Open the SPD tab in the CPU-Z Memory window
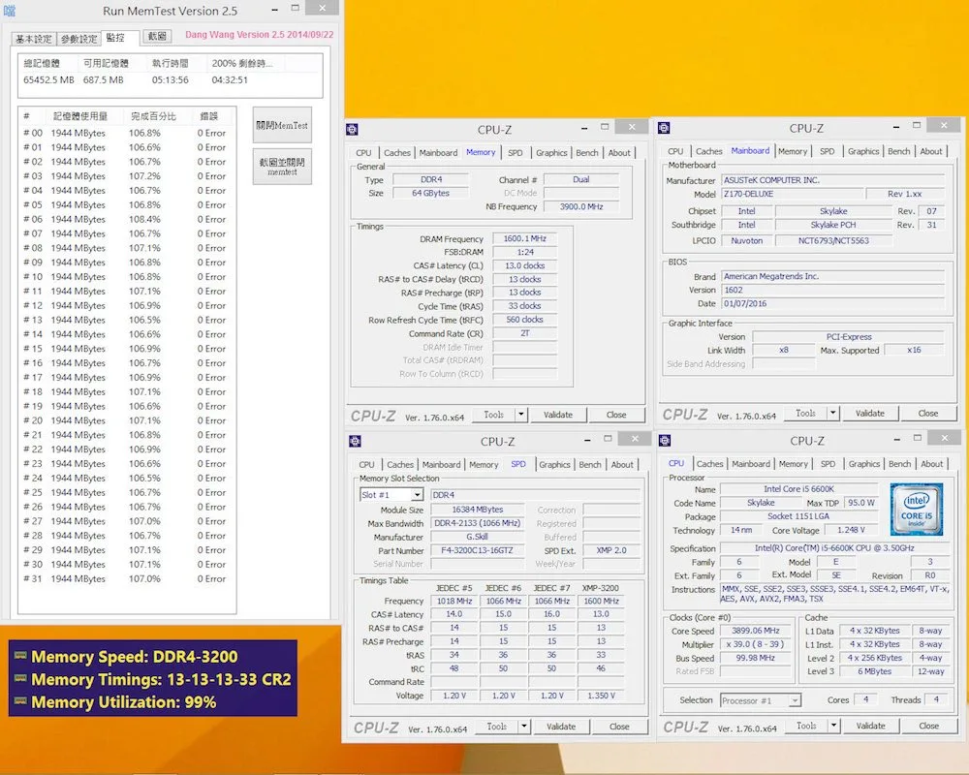 [515, 153]
